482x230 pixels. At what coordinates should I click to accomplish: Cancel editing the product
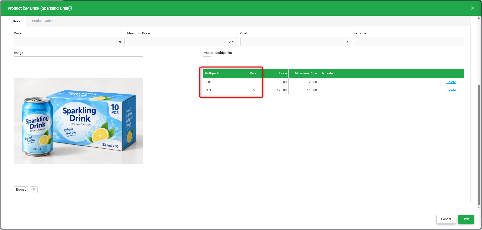click(x=446, y=219)
